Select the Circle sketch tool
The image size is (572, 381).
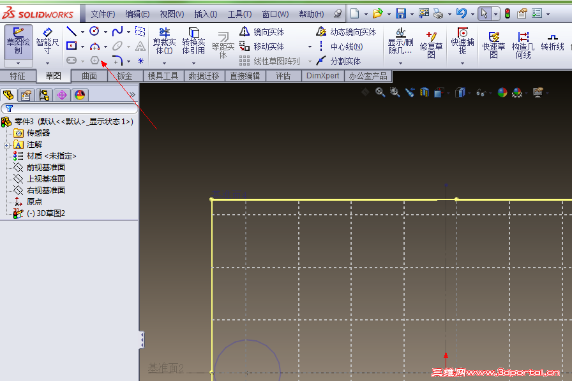[x=94, y=31]
